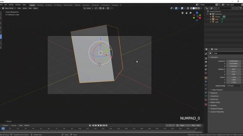
Task: Click the timeline play button
Action: 101,125
